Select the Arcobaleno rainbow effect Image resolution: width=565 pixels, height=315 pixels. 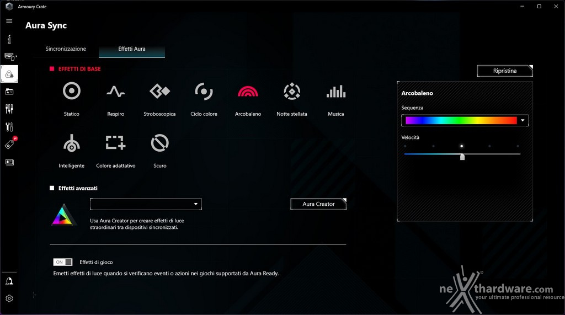pyautogui.click(x=248, y=91)
